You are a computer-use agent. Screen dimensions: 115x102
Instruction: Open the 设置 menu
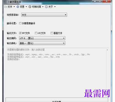tap(22, 7)
